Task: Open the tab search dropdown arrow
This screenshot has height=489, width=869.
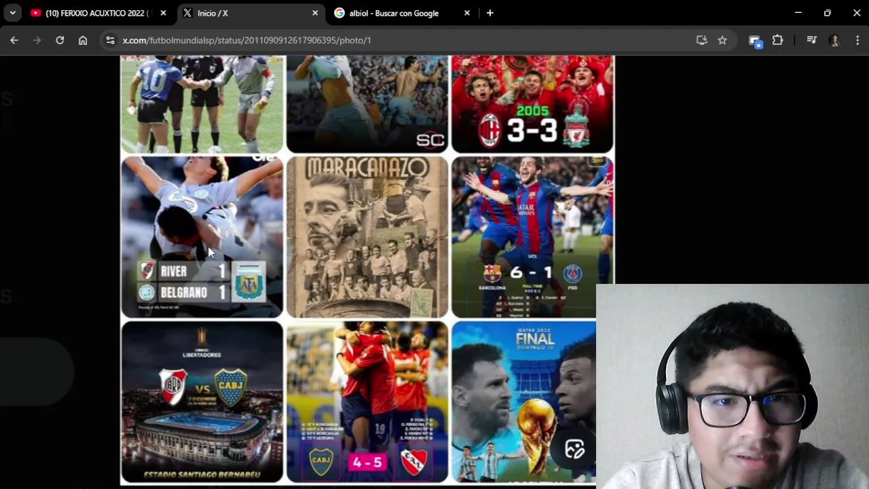Action: pos(12,13)
